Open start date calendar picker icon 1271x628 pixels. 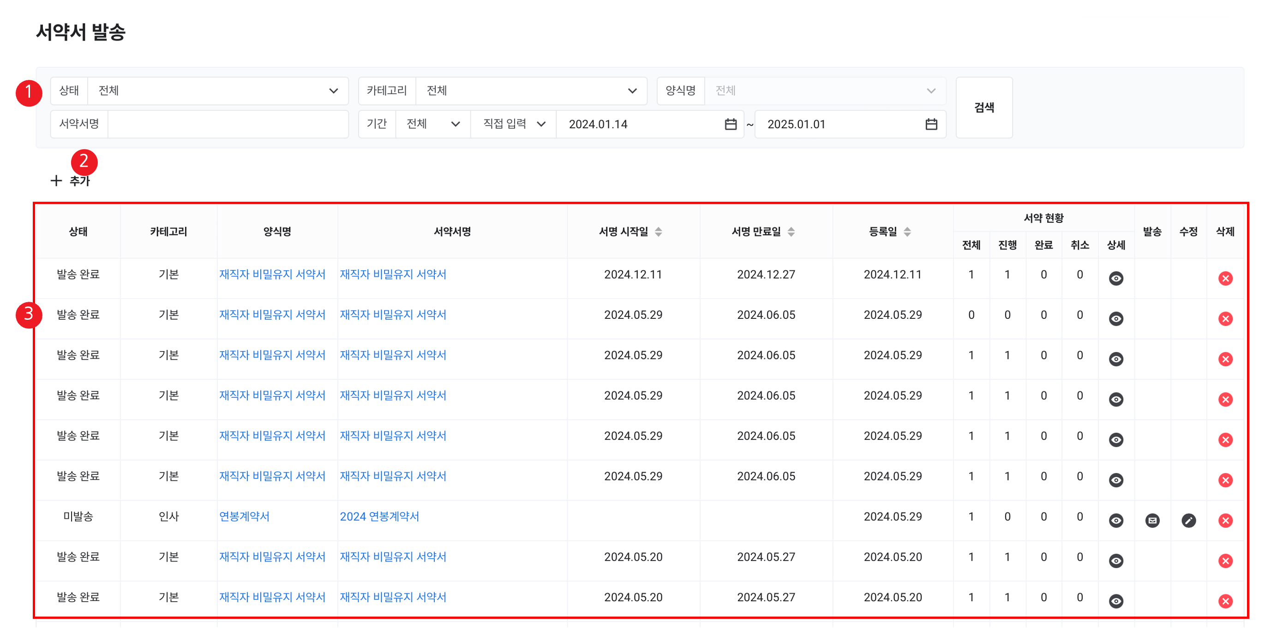tap(731, 124)
